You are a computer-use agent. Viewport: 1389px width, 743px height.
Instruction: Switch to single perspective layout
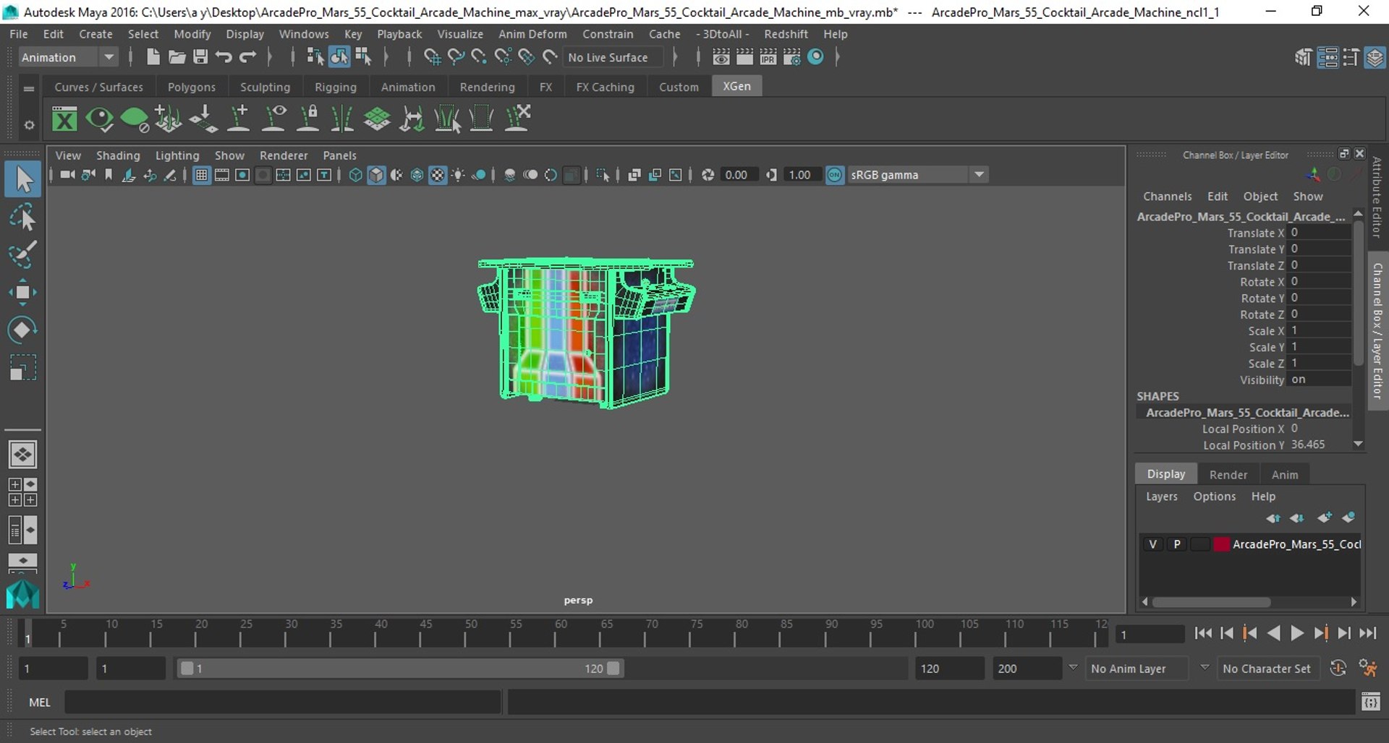pos(22,455)
